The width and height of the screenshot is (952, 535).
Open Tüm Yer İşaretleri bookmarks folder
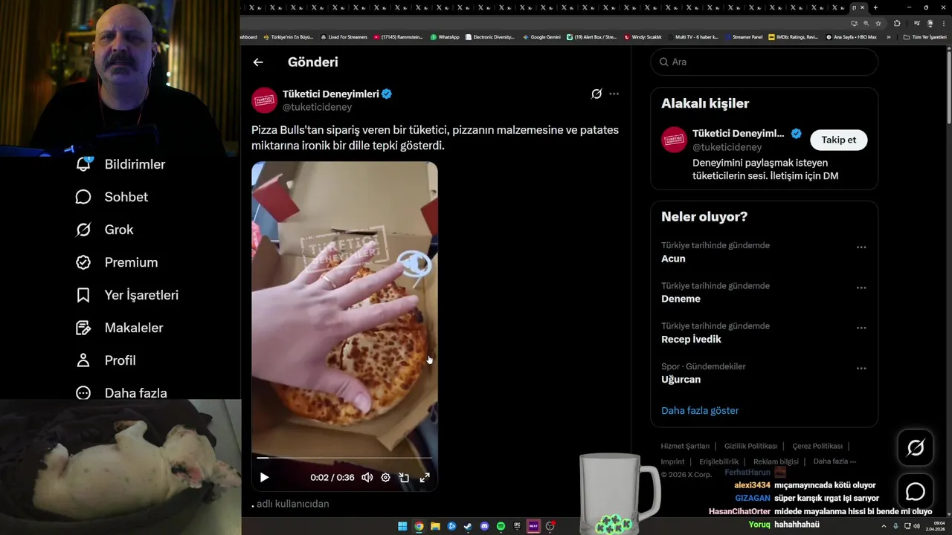[x=924, y=36]
